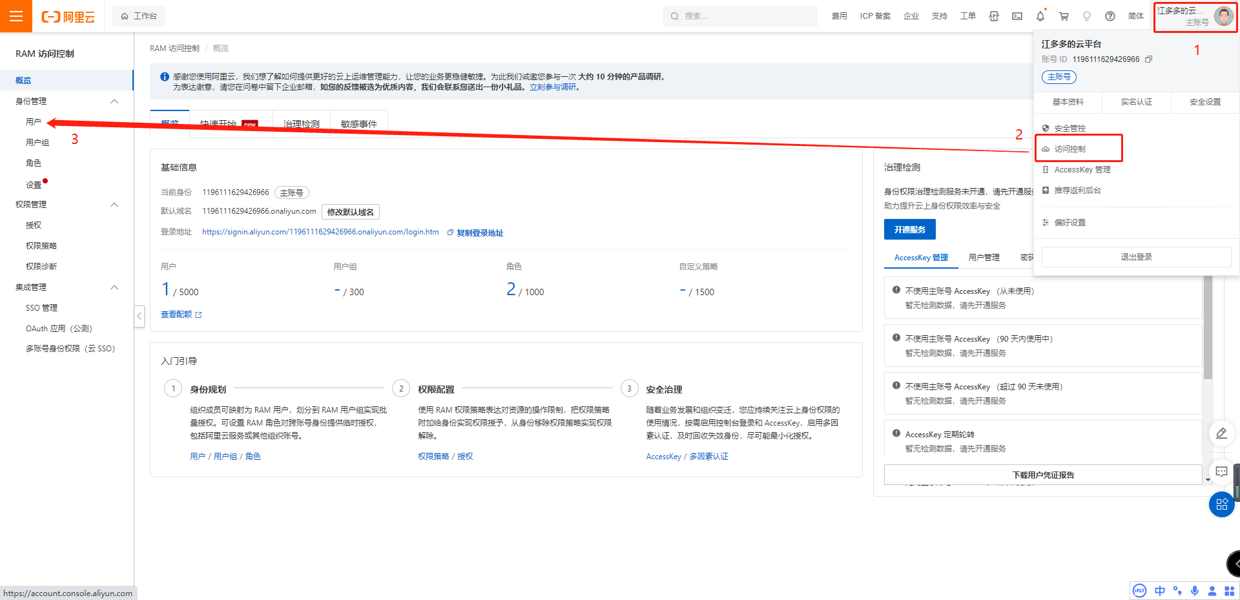
Task: Click the 修改默认域名 button
Action: click(x=351, y=212)
